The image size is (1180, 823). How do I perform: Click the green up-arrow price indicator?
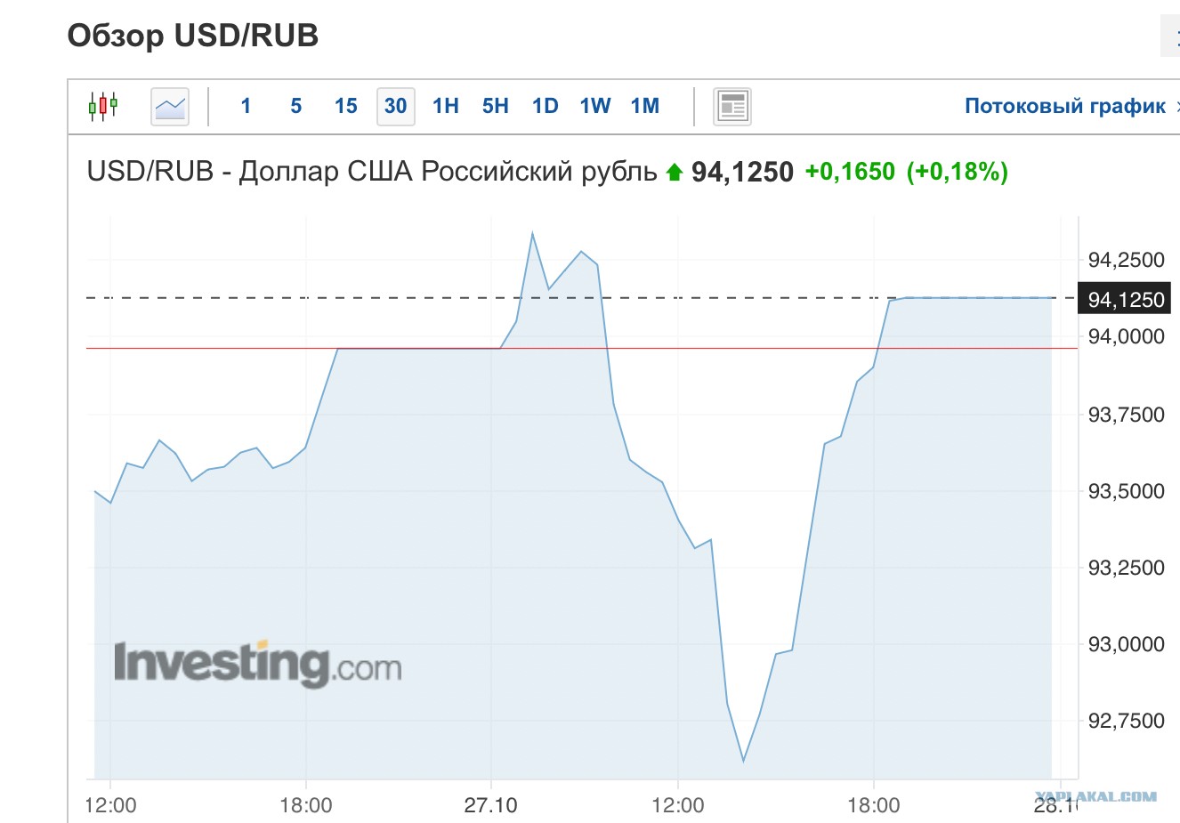(675, 171)
